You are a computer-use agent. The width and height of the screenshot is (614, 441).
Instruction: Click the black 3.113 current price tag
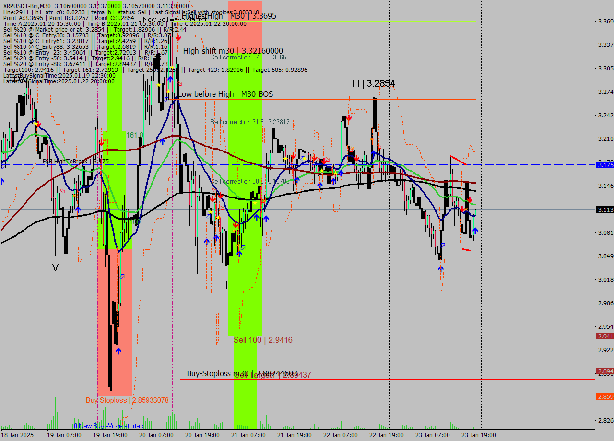pyautogui.click(x=604, y=209)
